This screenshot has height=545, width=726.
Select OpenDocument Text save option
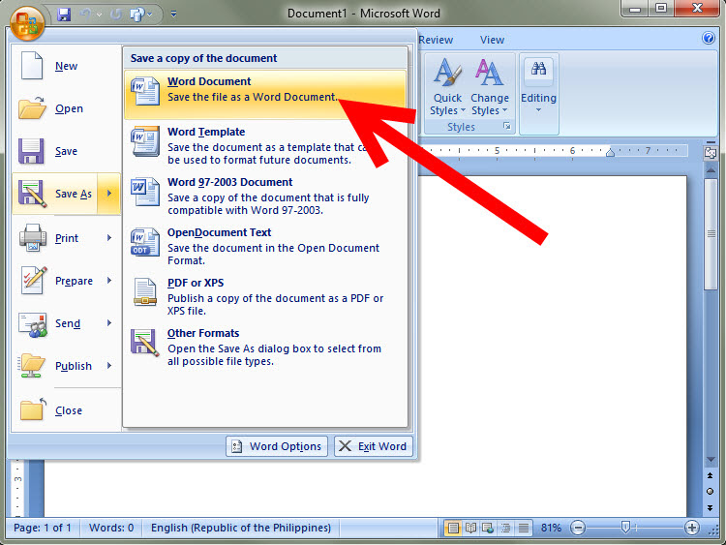coord(265,246)
